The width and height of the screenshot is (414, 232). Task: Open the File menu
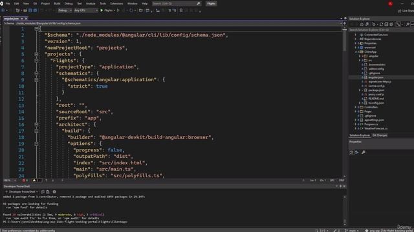(8, 4)
